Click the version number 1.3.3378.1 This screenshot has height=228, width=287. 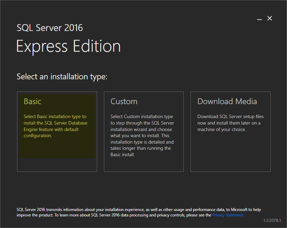click(272, 221)
